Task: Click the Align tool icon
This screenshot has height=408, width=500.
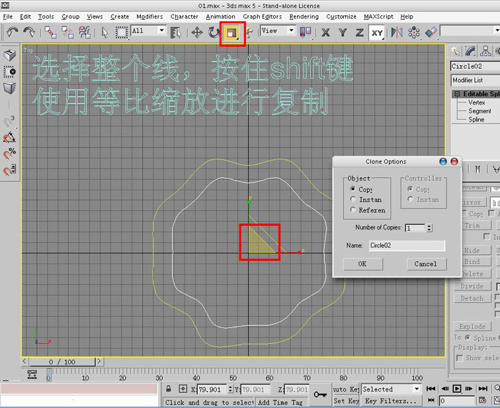Action: [431, 32]
